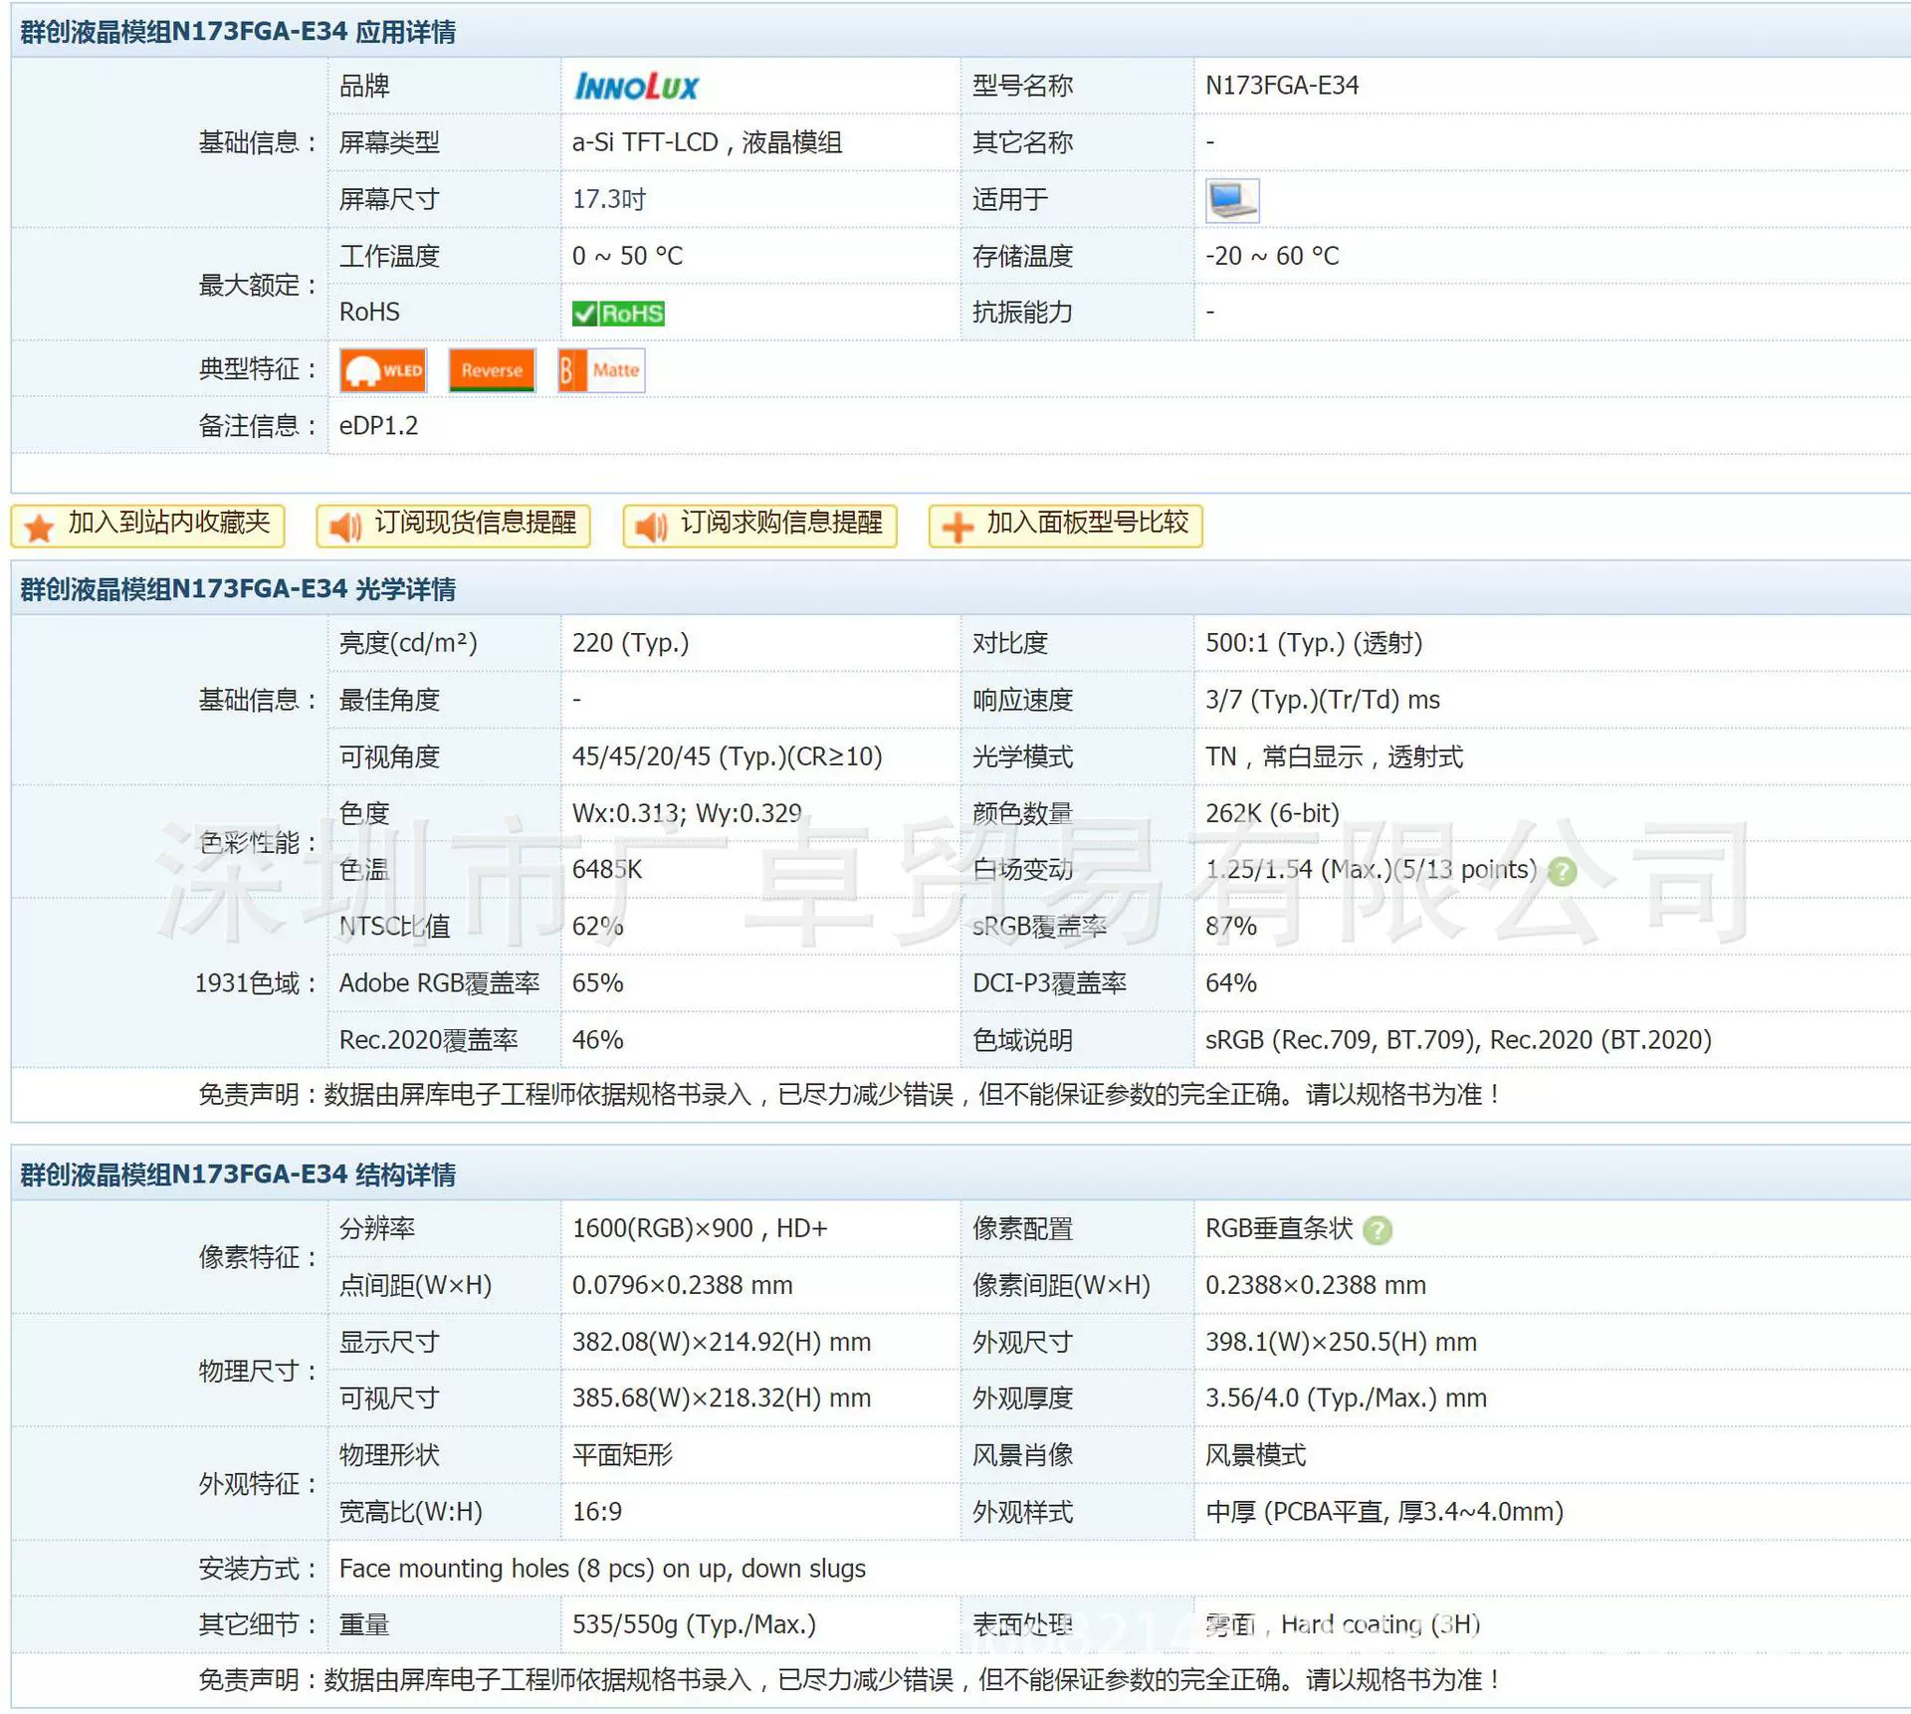The height and width of the screenshot is (1714, 1911).
Task: Add panel to site favorites (加入到站内收藏夹)
Action: coord(148,526)
